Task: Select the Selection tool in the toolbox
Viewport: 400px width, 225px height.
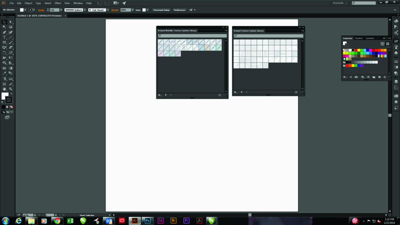Action: (4, 22)
